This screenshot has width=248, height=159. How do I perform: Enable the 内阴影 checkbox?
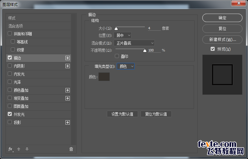10,66
